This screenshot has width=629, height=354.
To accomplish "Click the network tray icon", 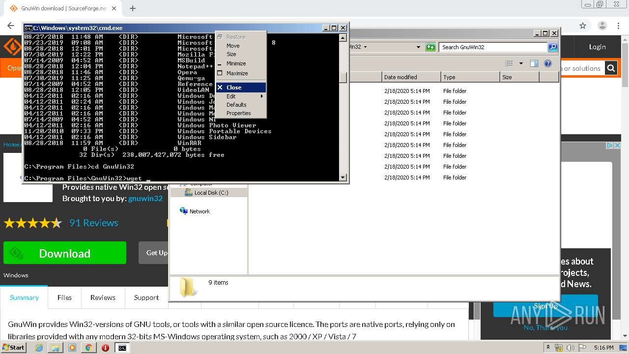I will [559, 348].
